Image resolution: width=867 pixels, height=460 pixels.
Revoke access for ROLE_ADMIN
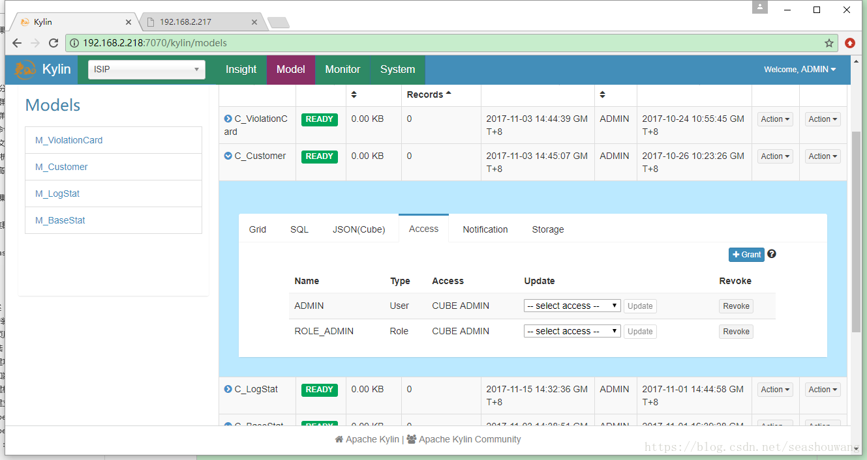[x=736, y=332]
